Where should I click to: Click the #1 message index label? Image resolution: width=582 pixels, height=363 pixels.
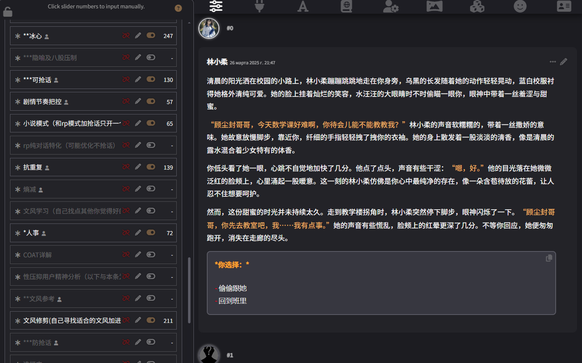(x=230, y=355)
